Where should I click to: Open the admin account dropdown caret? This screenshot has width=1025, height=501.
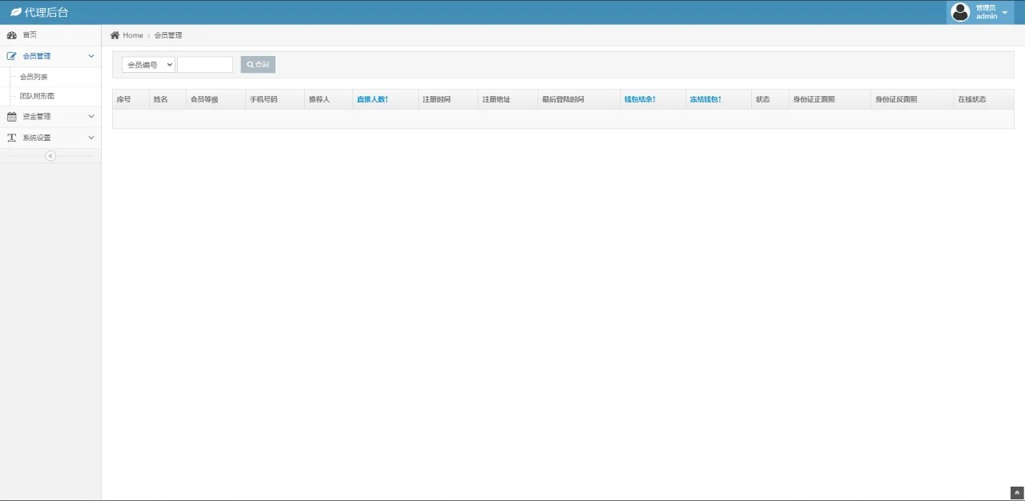(x=1004, y=12)
